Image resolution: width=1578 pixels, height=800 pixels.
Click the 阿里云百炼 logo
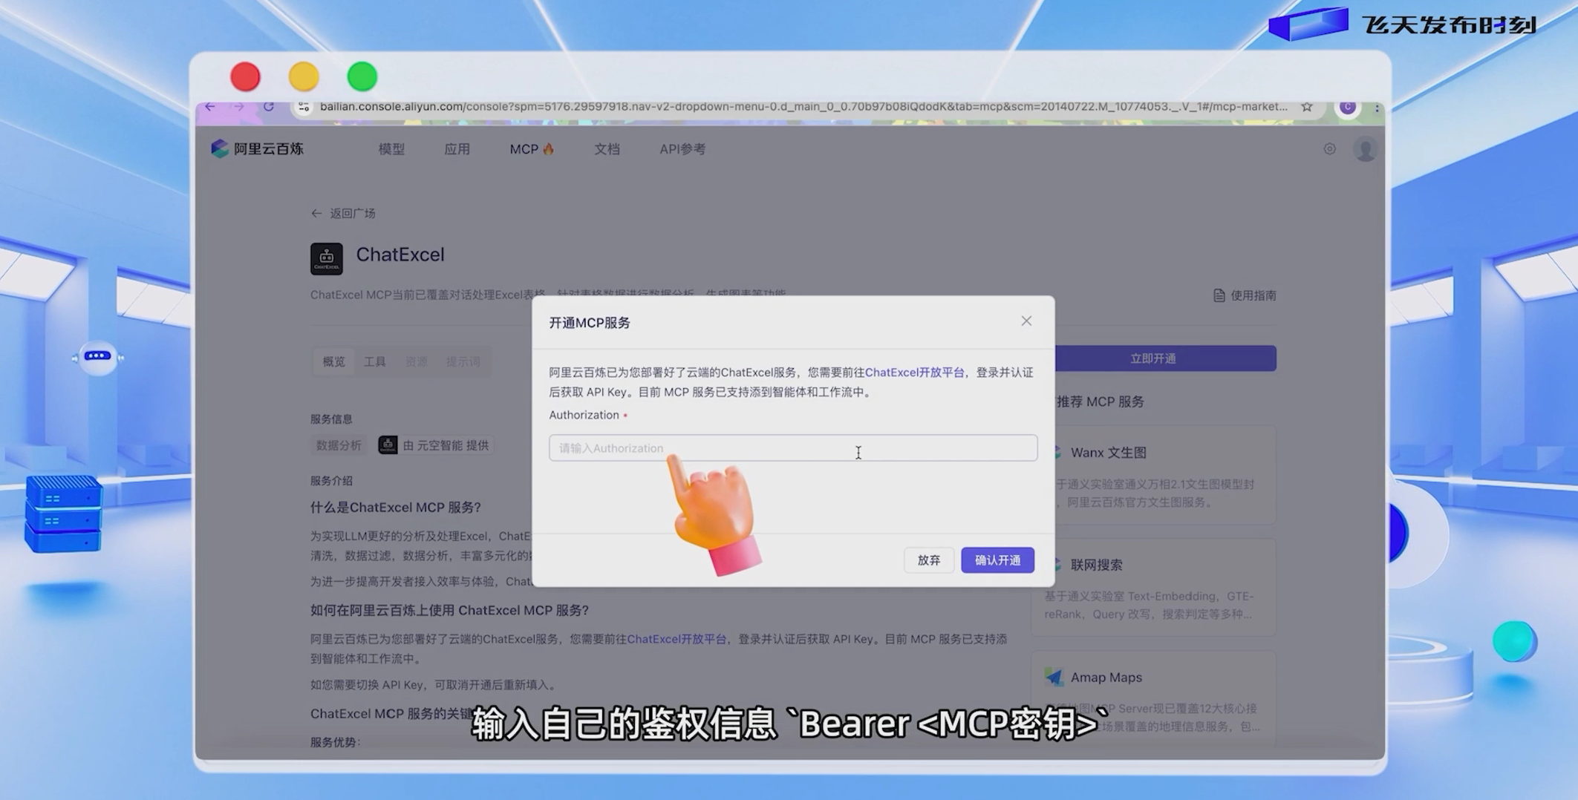(256, 148)
